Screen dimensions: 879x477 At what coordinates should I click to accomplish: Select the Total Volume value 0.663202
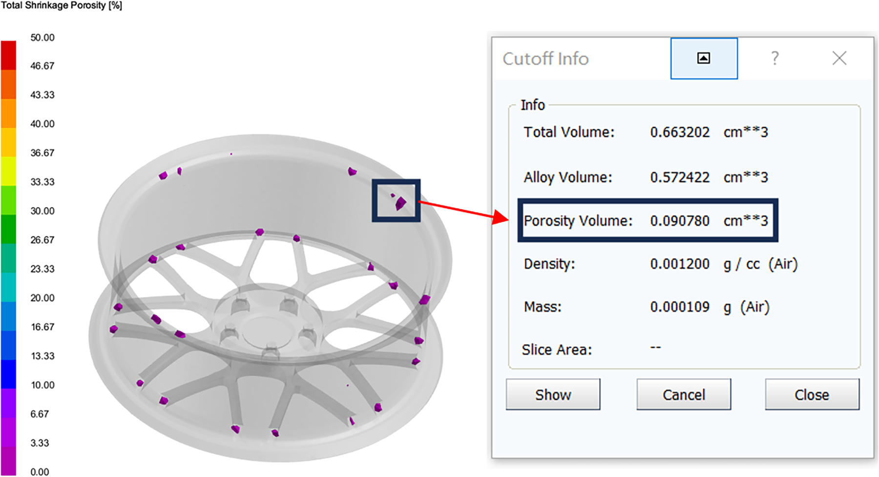[x=679, y=132]
